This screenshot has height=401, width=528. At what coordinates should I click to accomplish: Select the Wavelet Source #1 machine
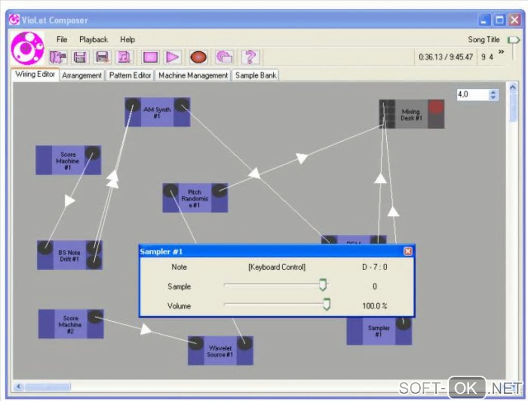tap(220, 351)
